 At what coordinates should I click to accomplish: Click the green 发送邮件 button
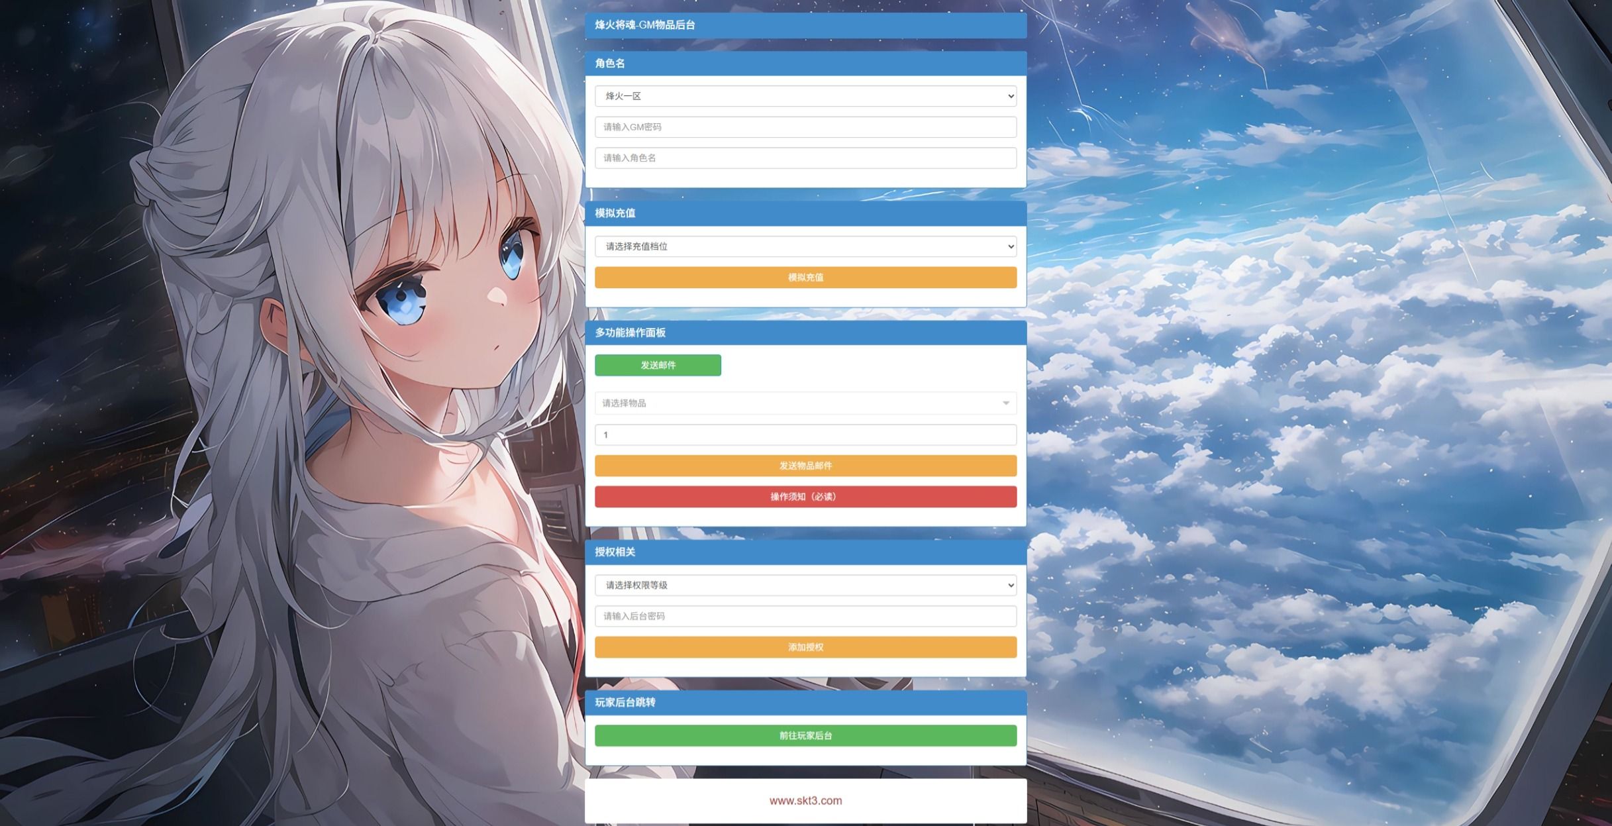click(658, 365)
